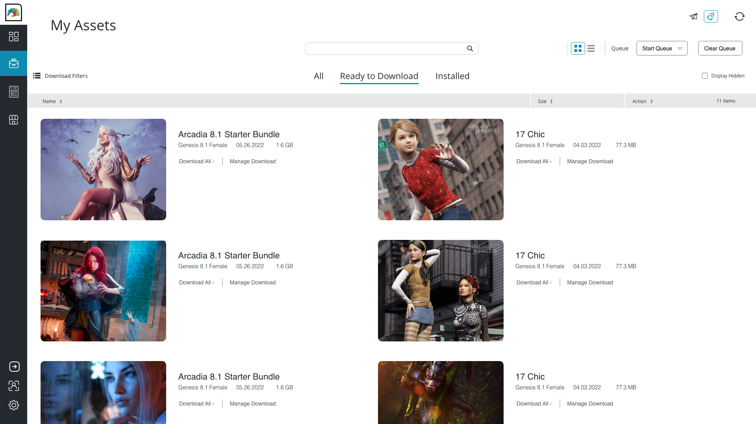The width and height of the screenshot is (756, 424).
Task: Click the Daz app logo
Action: click(13, 13)
